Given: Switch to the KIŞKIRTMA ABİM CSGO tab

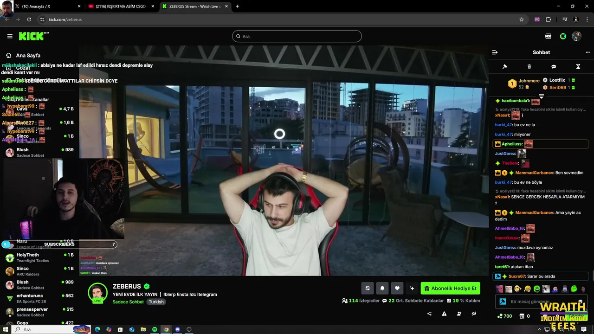Looking at the screenshot, I should point(122,6).
